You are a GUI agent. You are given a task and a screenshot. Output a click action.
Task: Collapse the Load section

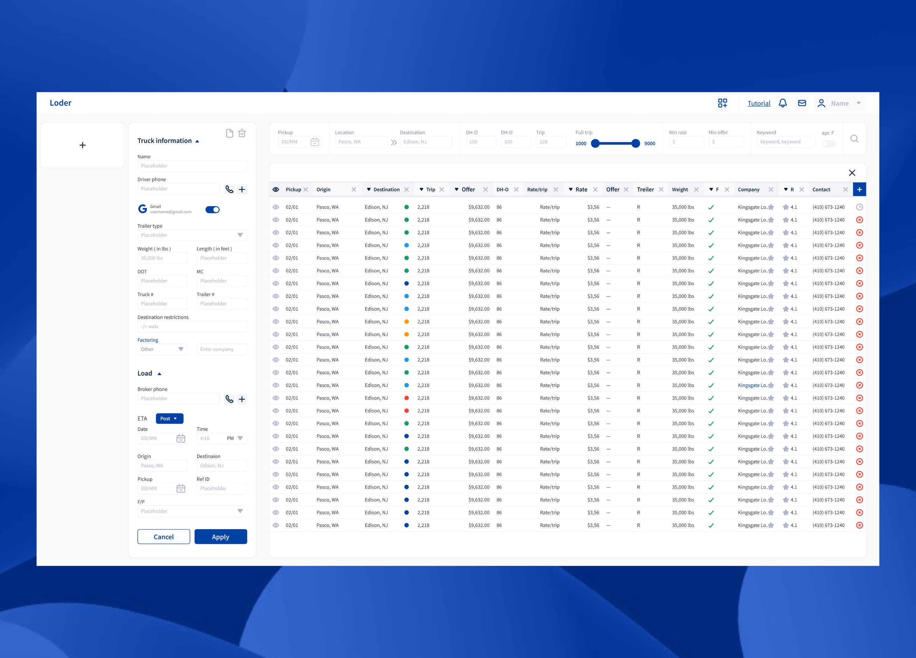pyautogui.click(x=159, y=374)
